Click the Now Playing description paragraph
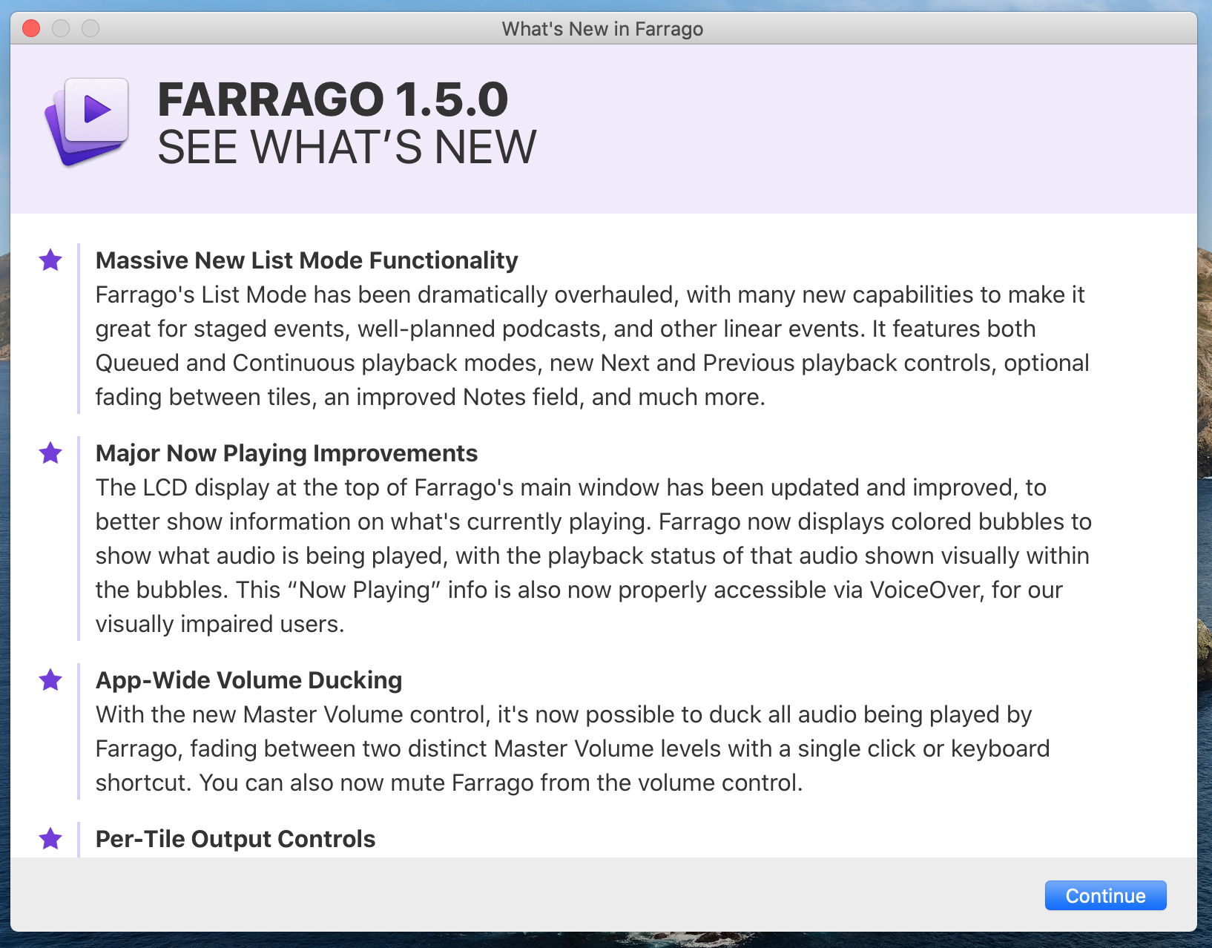Image resolution: width=1212 pixels, height=948 pixels. 593,556
